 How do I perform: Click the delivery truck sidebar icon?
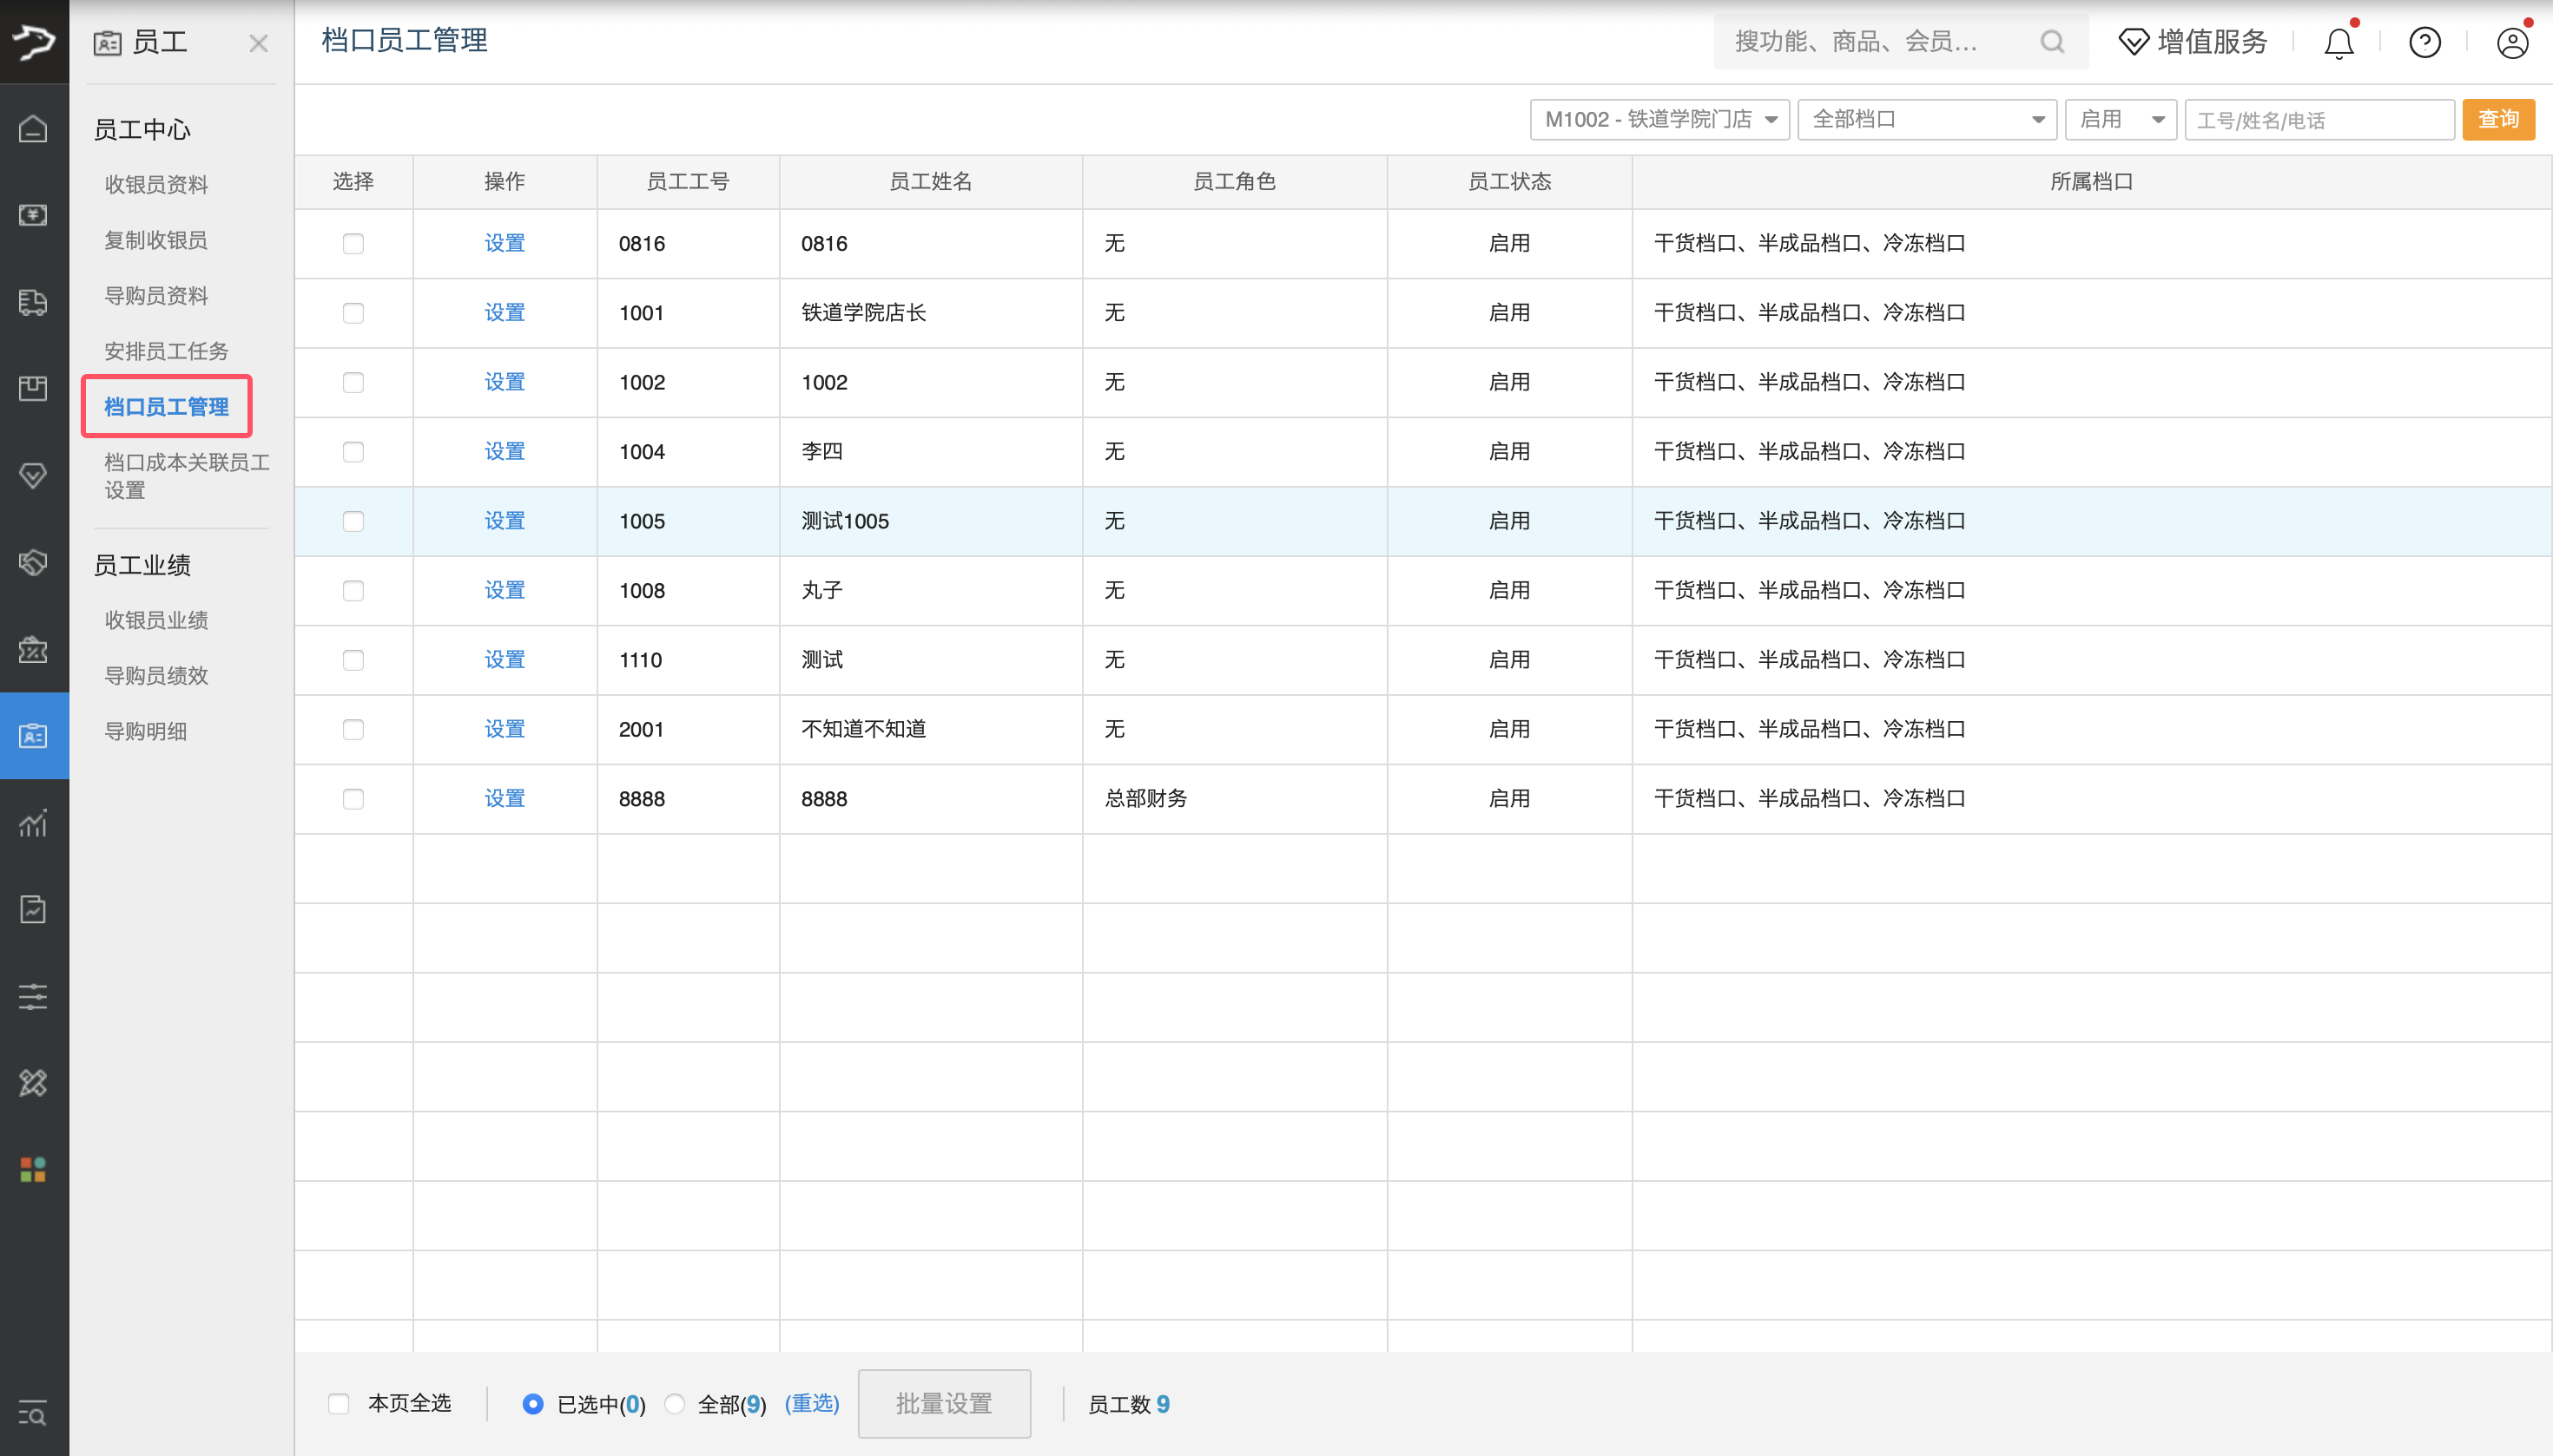[x=33, y=302]
